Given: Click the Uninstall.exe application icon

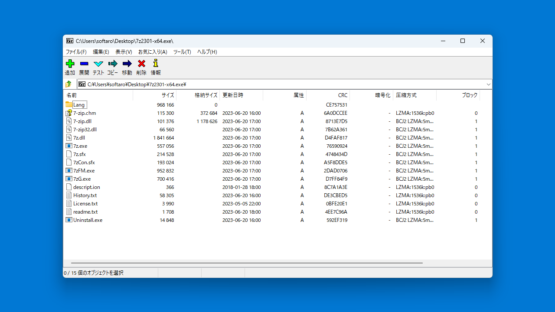Looking at the screenshot, I should [69, 220].
